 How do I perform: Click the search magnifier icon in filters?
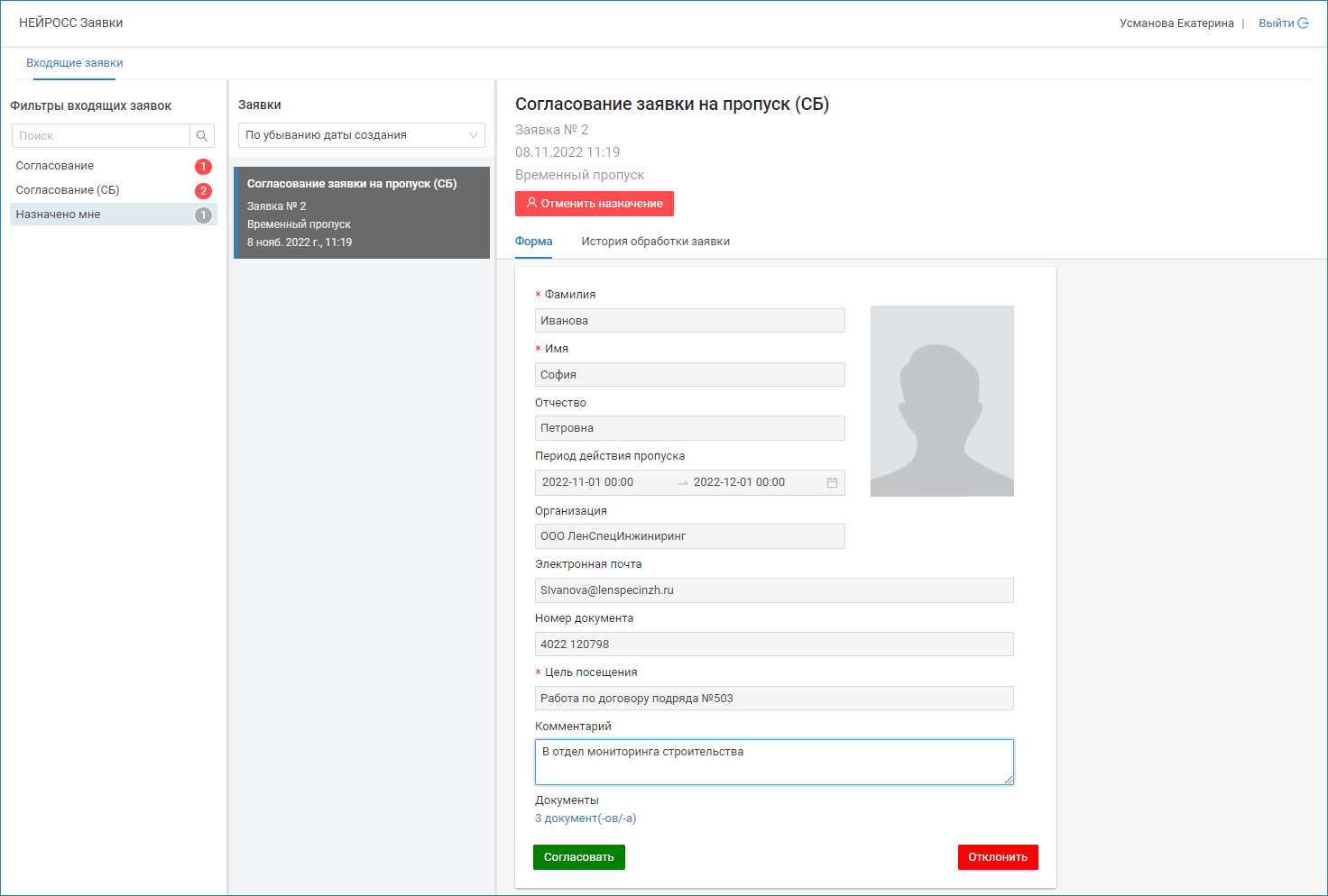click(x=202, y=136)
